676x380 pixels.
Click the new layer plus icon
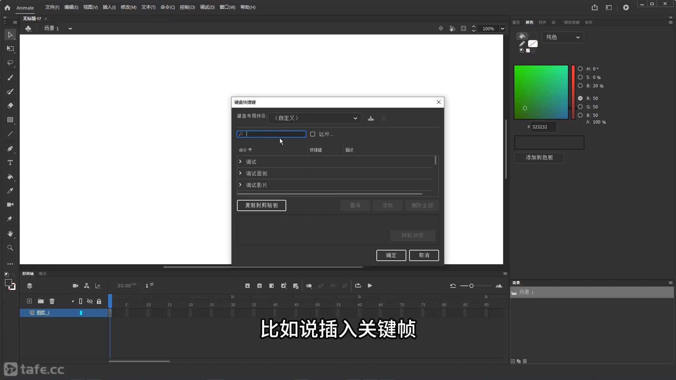point(30,301)
